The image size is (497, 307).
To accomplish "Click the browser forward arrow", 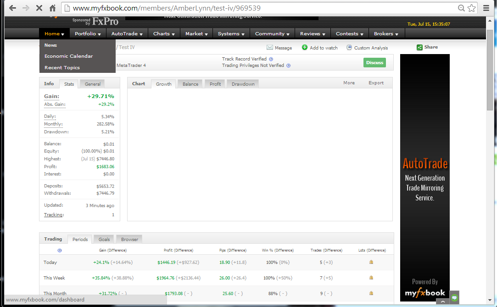I will pyautogui.click(x=26, y=8).
